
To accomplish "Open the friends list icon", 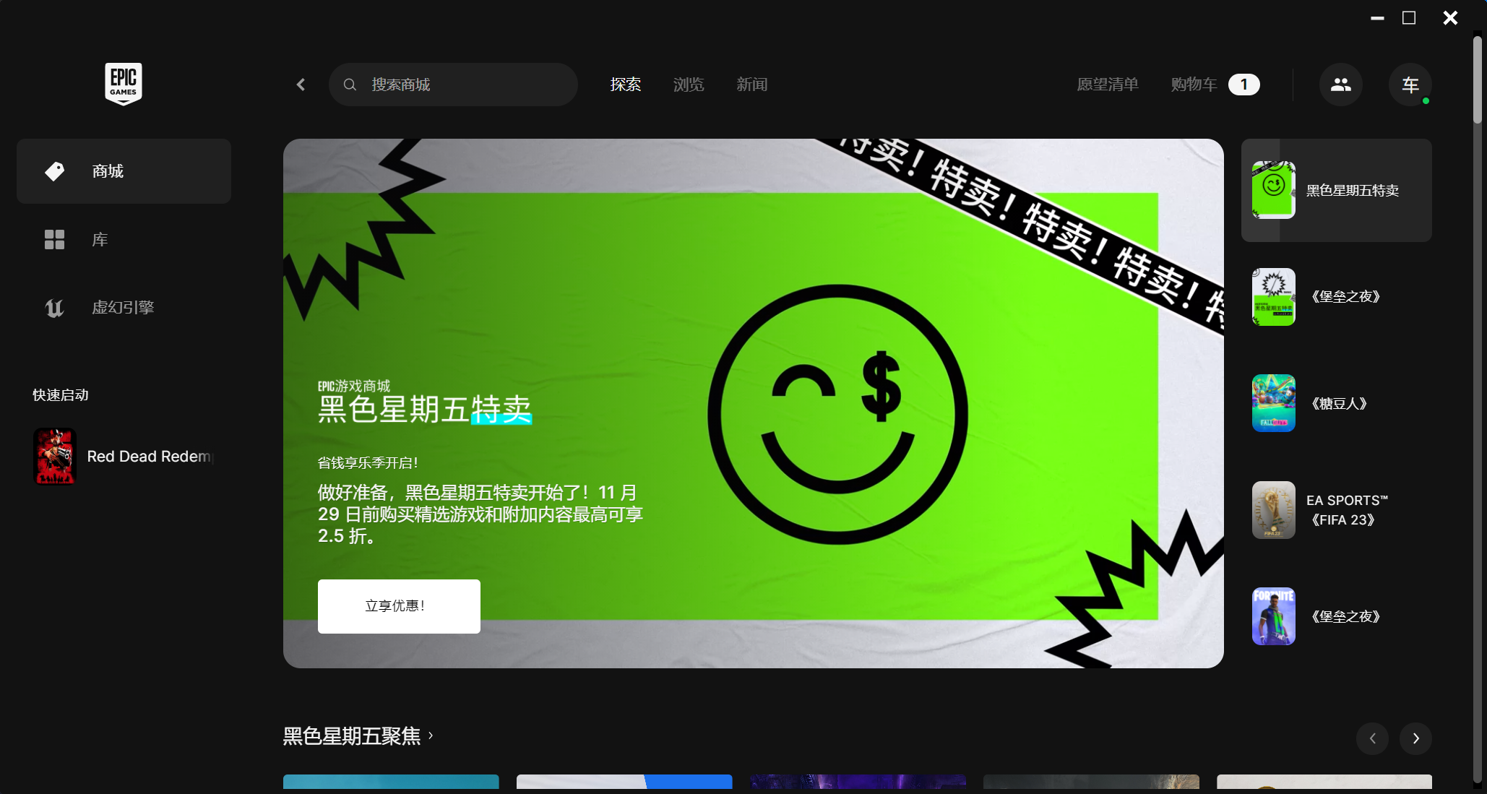I will pyautogui.click(x=1341, y=85).
